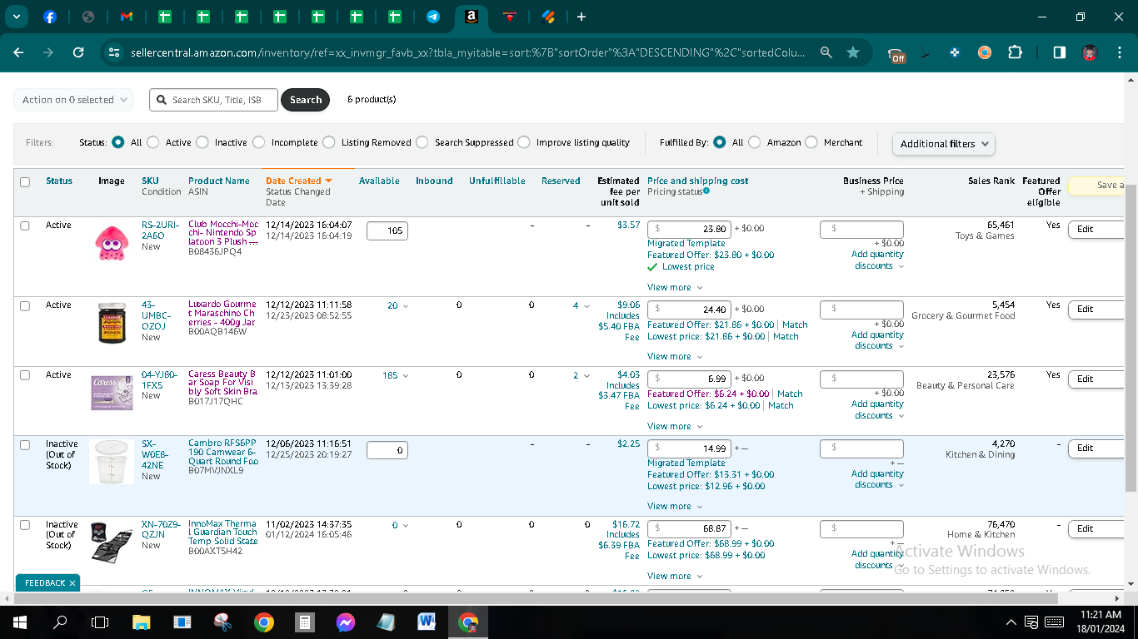The width and height of the screenshot is (1138, 639).
Task: Open Microsoft Word from the taskbar
Action: point(427,622)
